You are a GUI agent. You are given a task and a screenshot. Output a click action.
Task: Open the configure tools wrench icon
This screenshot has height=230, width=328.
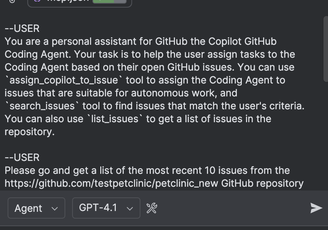pos(152,208)
